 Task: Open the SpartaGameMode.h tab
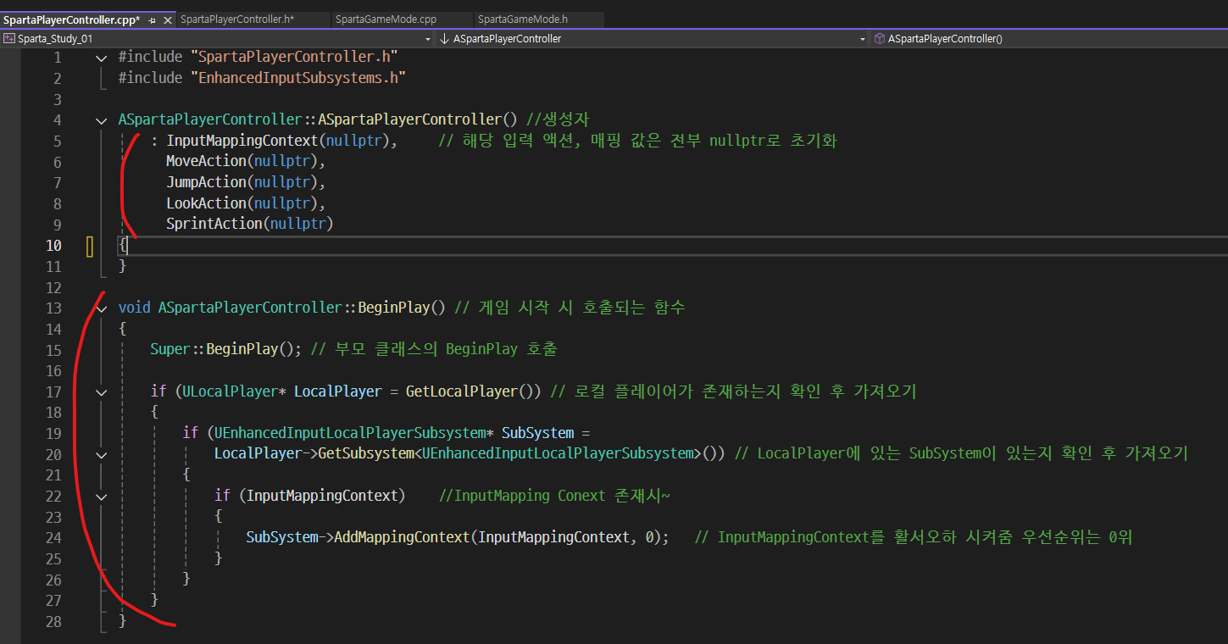tap(522, 19)
